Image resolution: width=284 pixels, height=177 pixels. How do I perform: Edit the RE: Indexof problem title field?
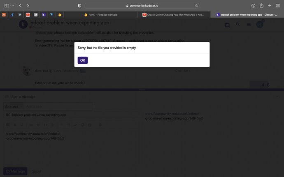point(72,115)
